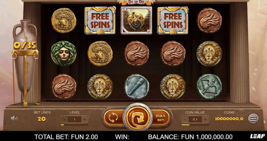Toggle autoplay with the circular arrows button

click(113, 118)
